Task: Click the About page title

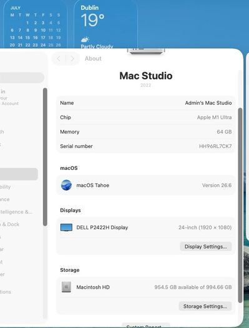Action: 93,59
